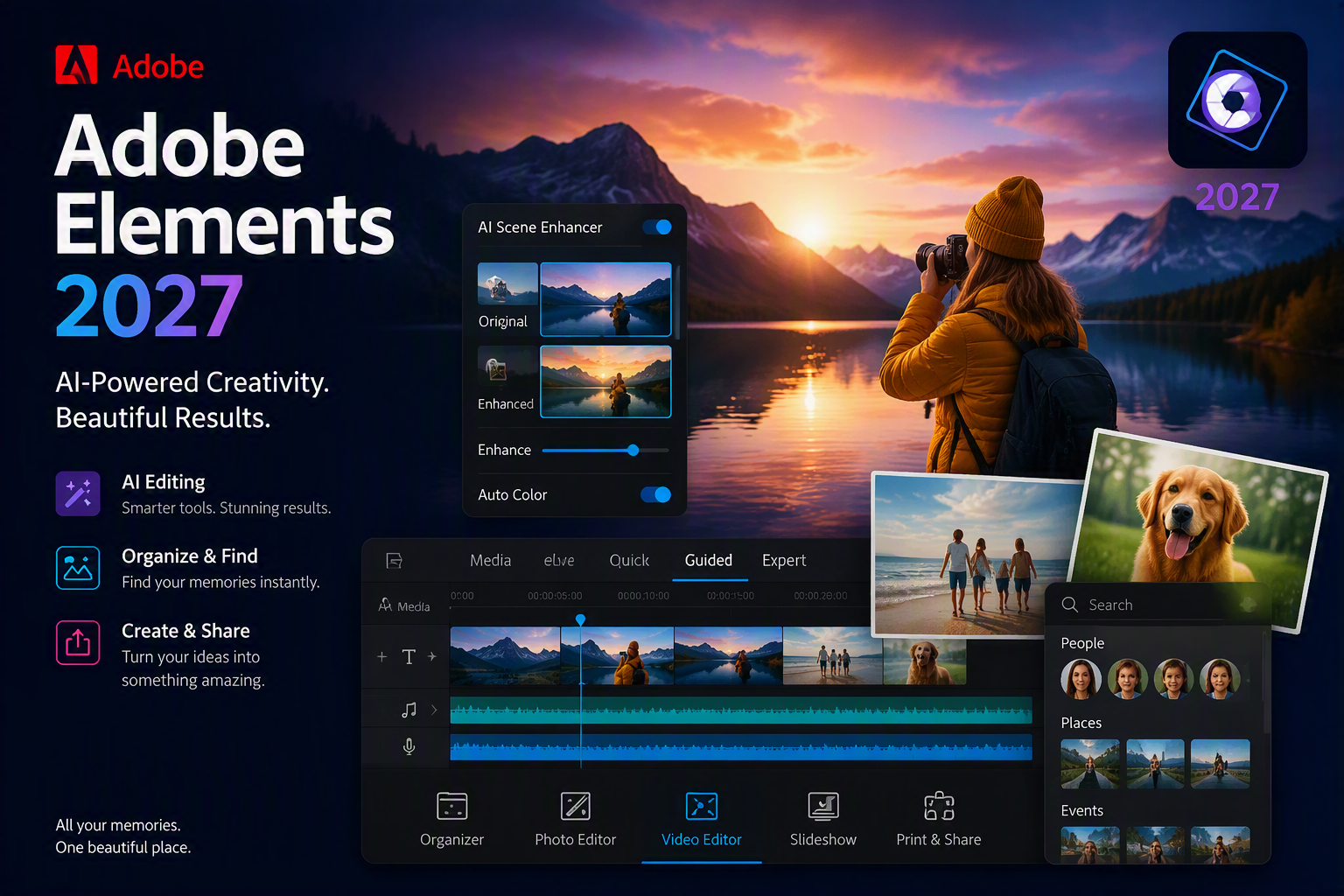Open the Video Editor icon
The width and height of the screenshot is (1344, 896).
click(702, 806)
